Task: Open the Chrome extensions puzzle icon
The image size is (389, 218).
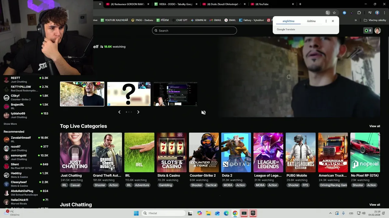Action: [359, 13]
